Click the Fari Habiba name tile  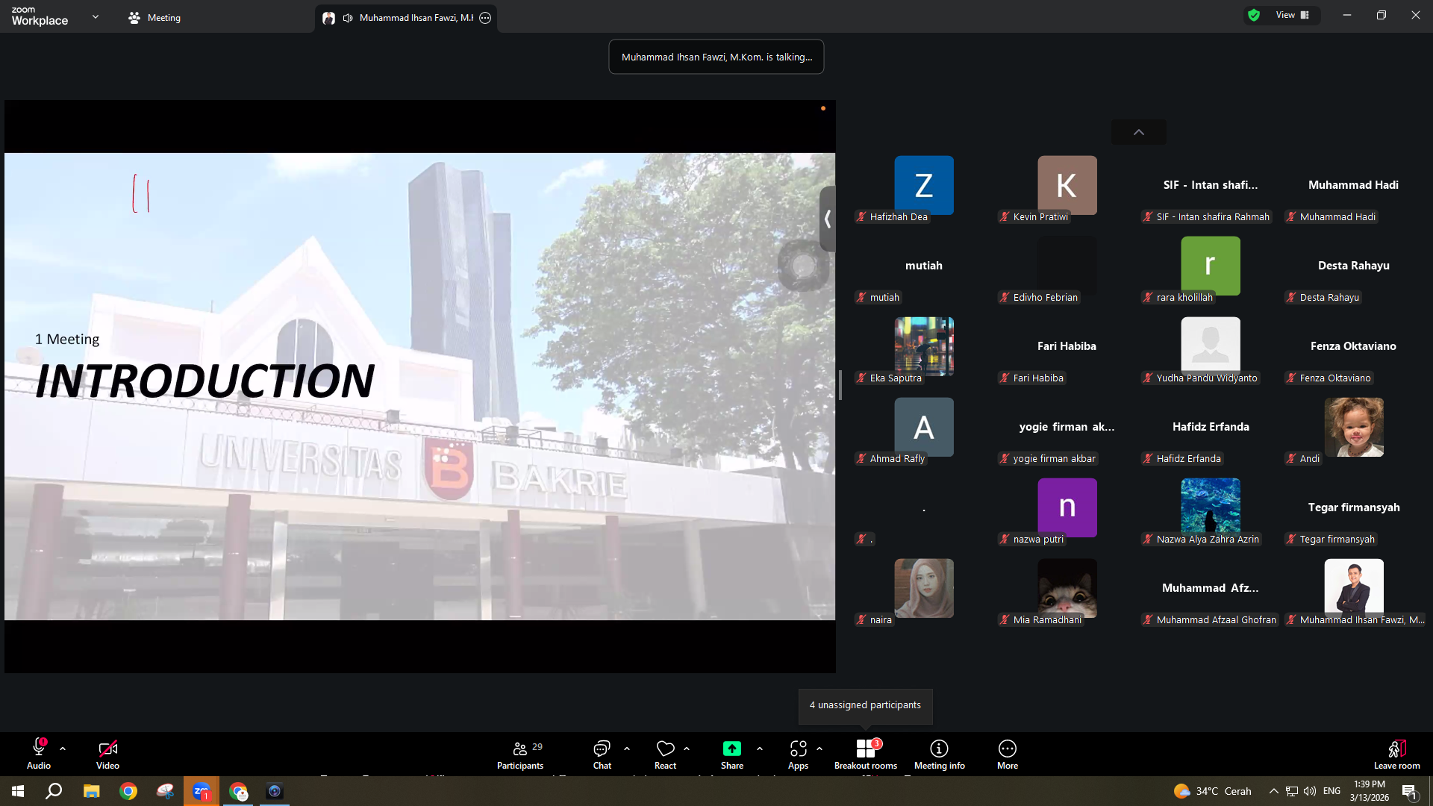click(1067, 346)
